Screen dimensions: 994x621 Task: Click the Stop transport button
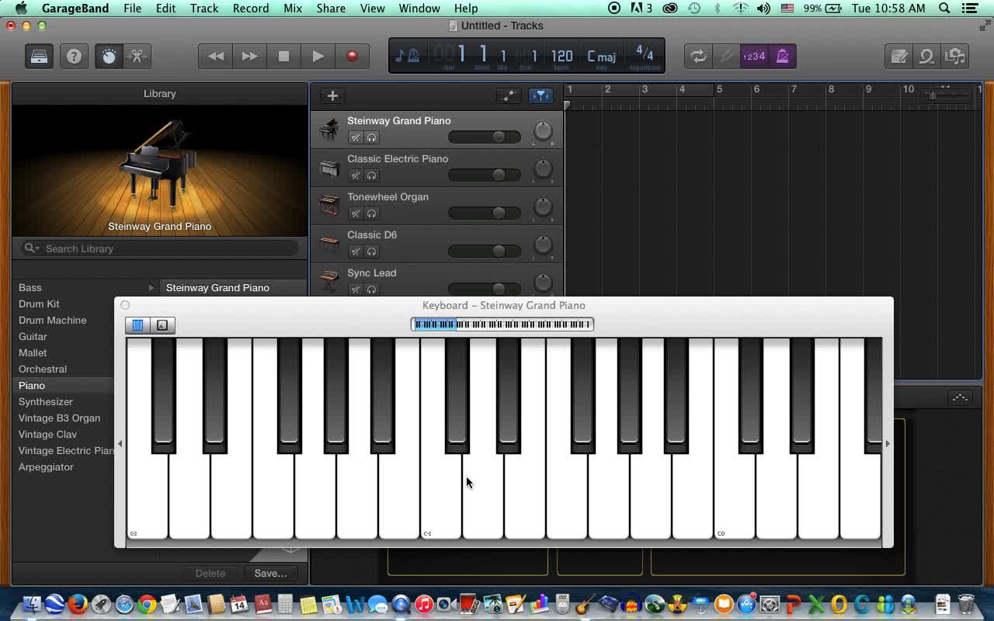coord(283,56)
